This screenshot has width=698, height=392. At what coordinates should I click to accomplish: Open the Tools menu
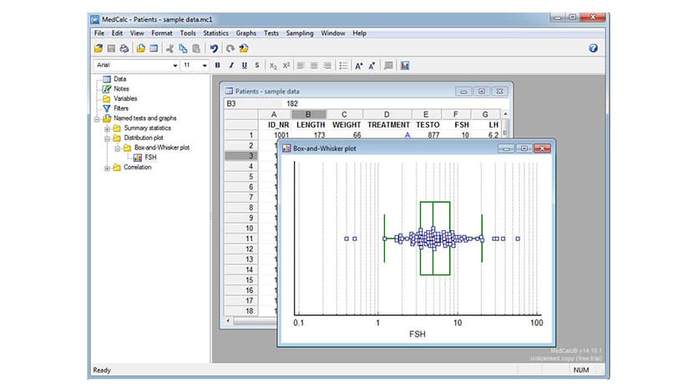[187, 33]
